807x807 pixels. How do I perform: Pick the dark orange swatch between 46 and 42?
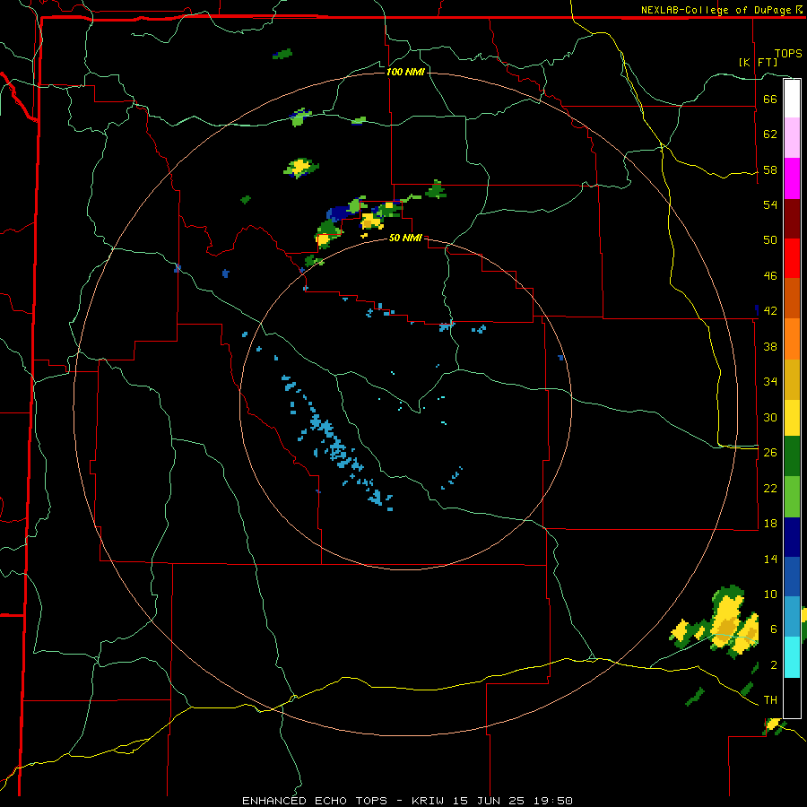pyautogui.click(x=792, y=298)
